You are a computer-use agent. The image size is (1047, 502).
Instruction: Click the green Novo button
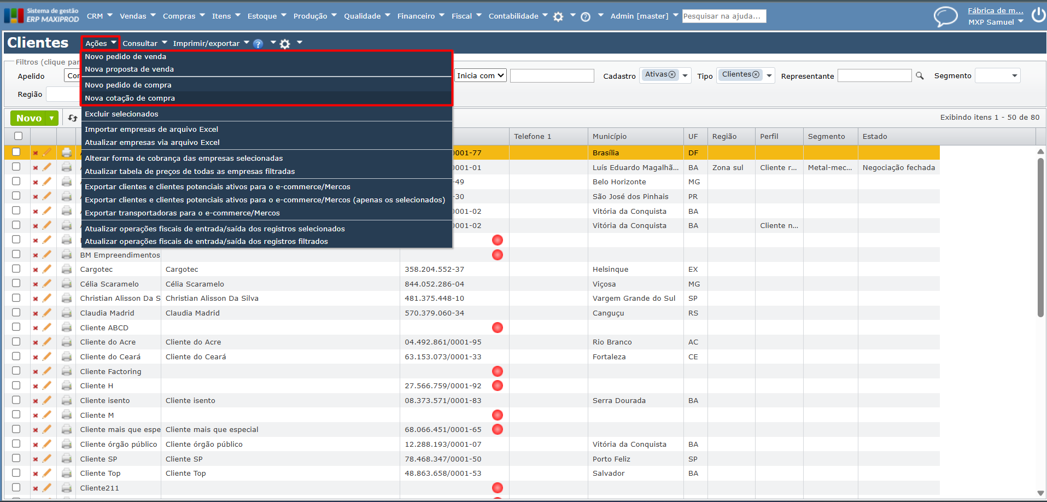[x=29, y=118]
